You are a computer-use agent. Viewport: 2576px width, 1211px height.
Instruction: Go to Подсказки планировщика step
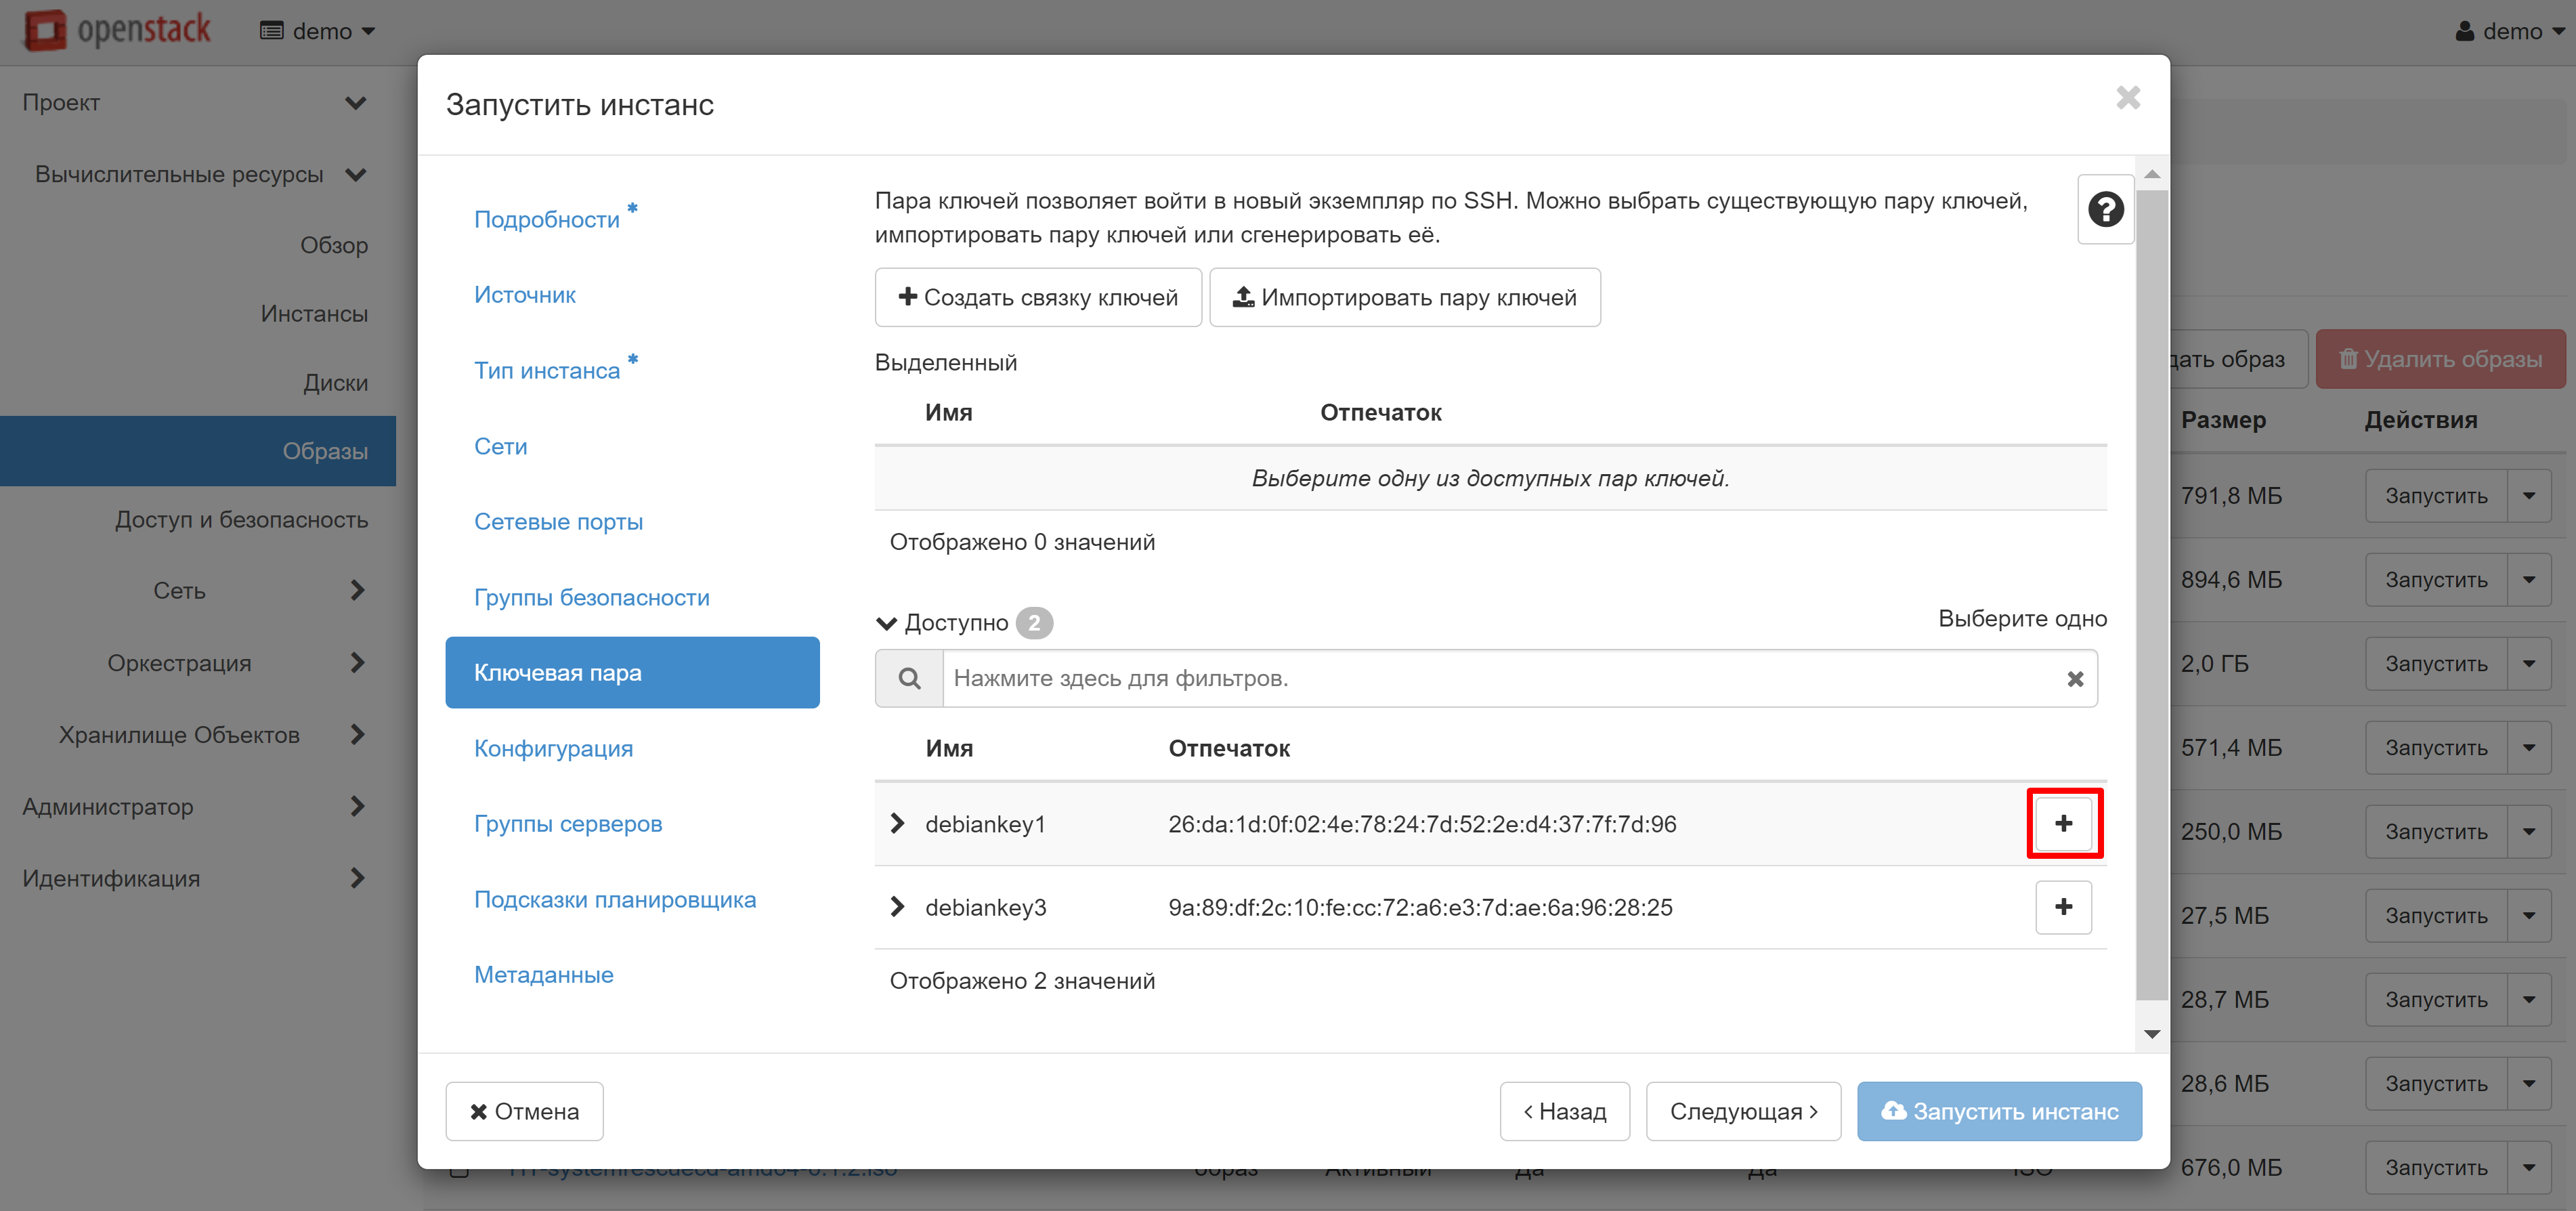pyautogui.click(x=615, y=899)
